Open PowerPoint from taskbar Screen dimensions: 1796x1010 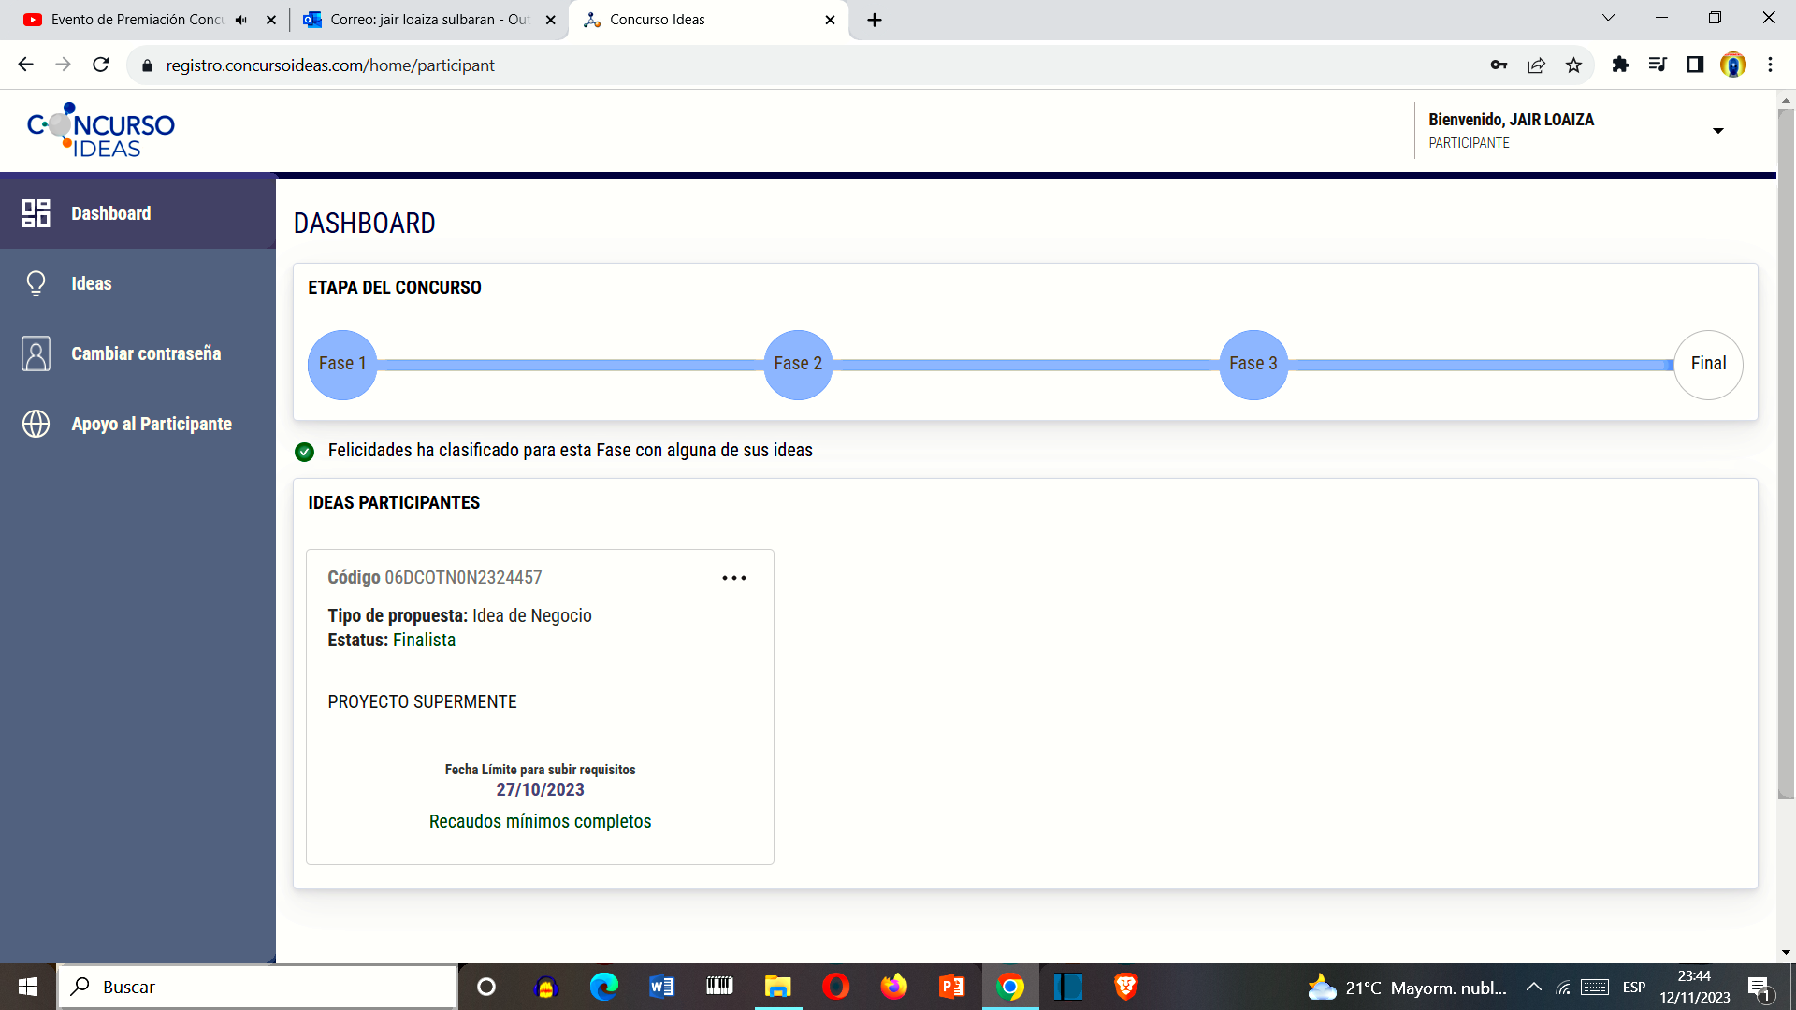951,987
